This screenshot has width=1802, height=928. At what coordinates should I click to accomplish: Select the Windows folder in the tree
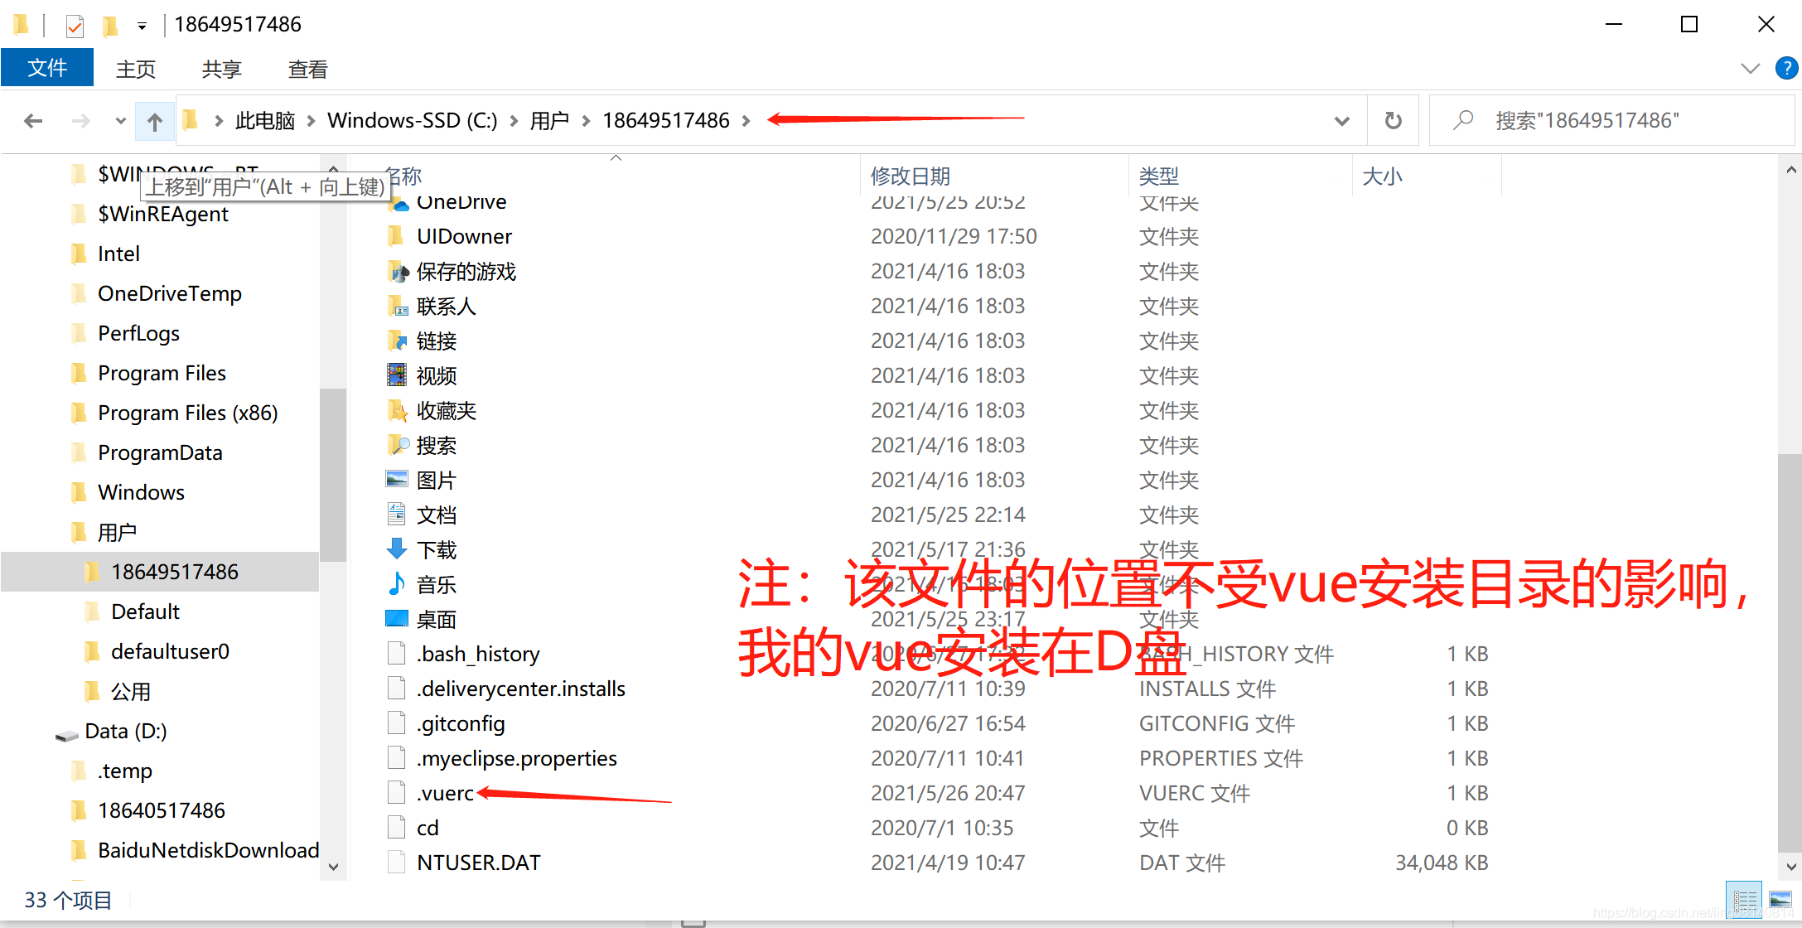[141, 492]
